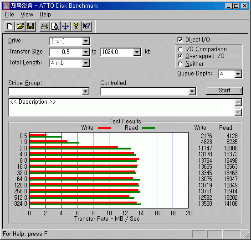The height and width of the screenshot is (240, 251).
Task: Save results with the floppy disk icon
Action: [31, 26]
